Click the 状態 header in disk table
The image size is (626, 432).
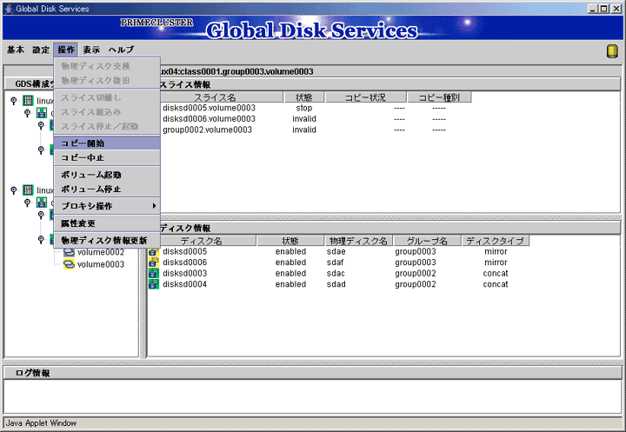pos(290,241)
